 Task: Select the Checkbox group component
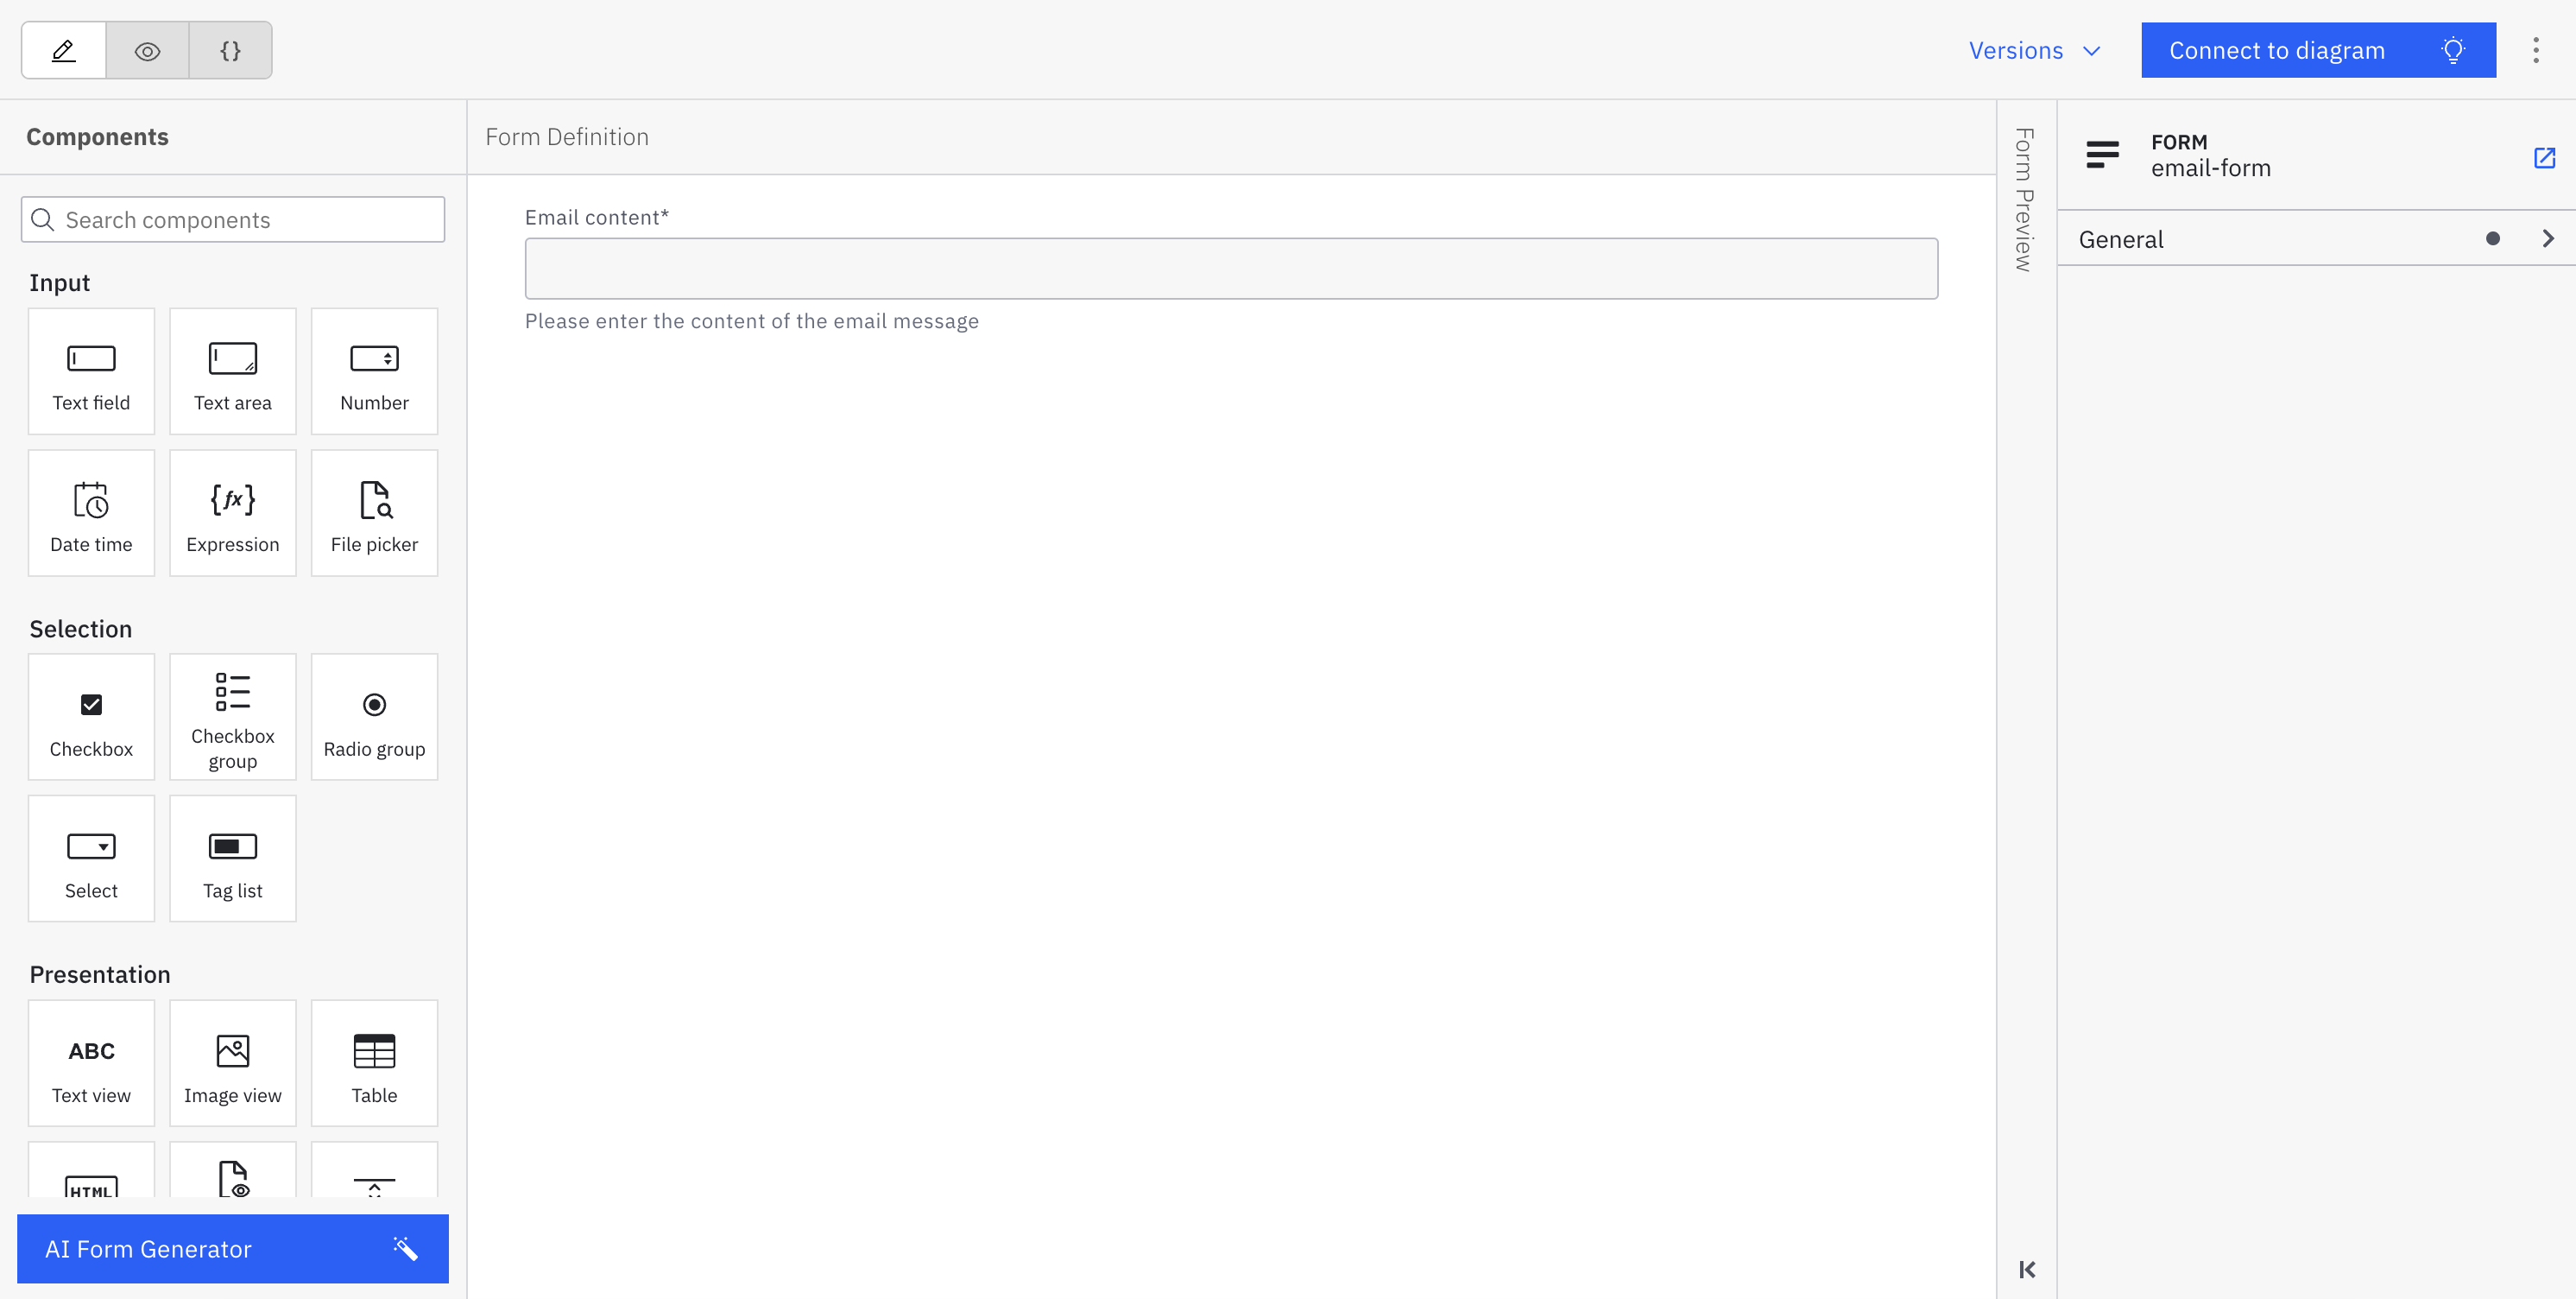click(x=233, y=717)
